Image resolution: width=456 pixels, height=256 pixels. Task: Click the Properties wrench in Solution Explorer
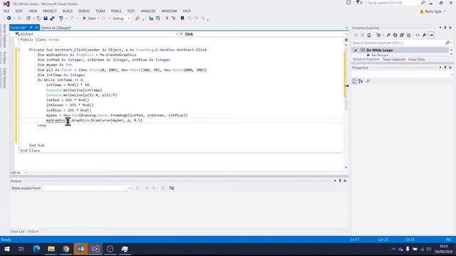[x=425, y=35]
